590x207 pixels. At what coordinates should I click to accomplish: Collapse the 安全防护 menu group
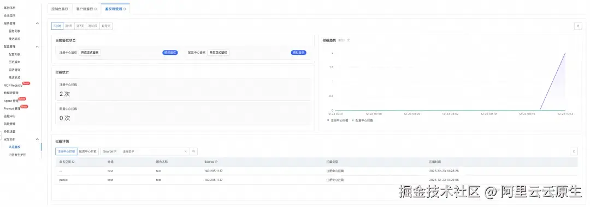(37, 139)
